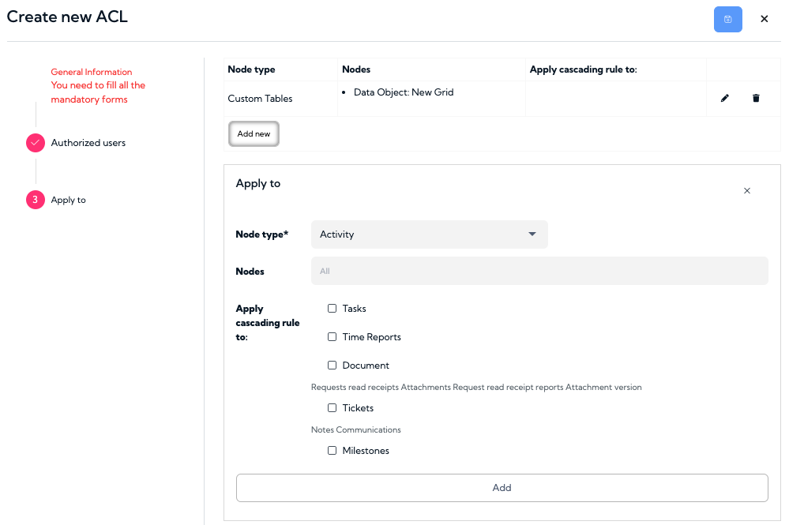Go to the General Information step
Viewport: 789px width, 525px height.
coord(91,72)
